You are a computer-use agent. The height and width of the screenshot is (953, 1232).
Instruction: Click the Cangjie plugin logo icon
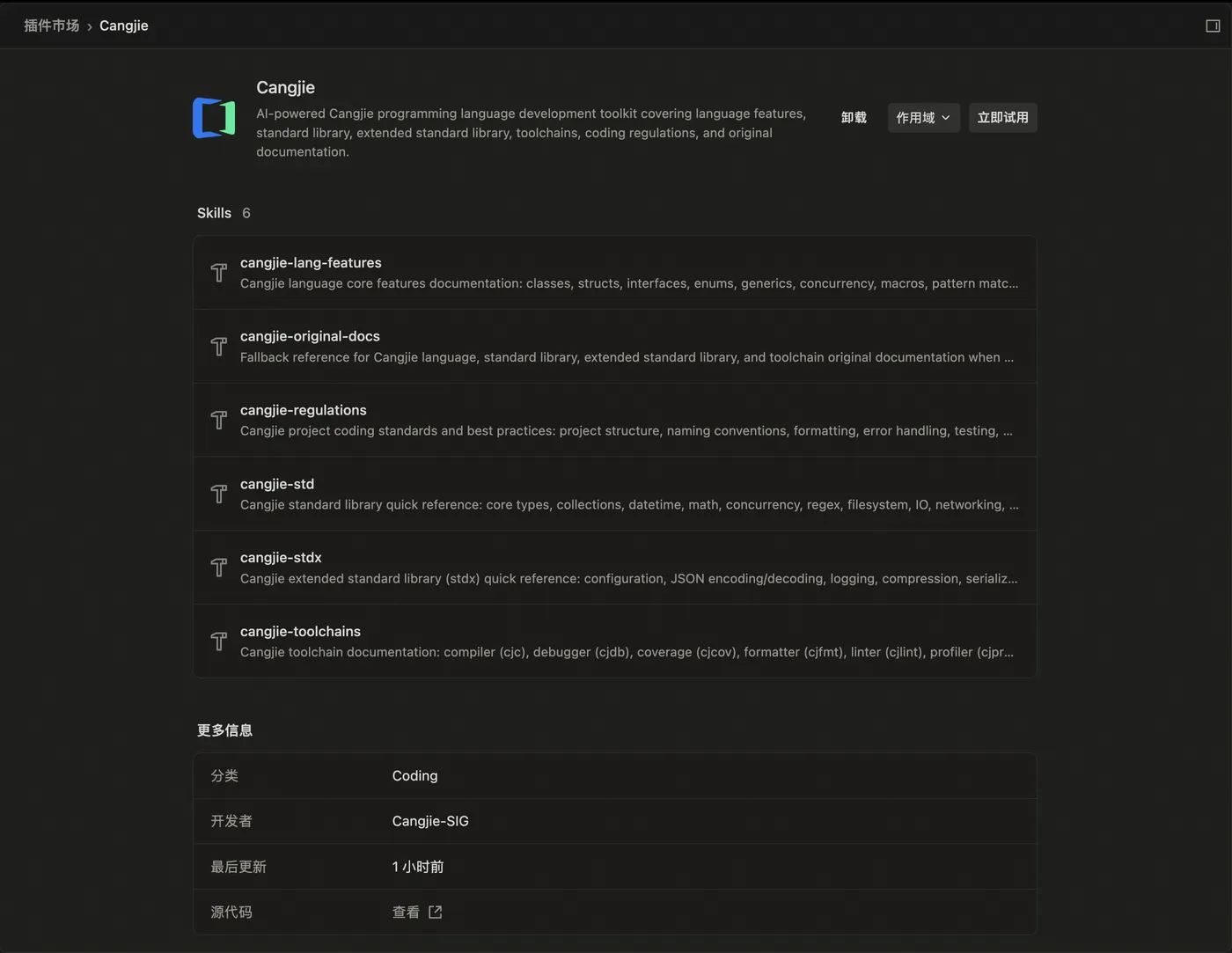tap(214, 118)
